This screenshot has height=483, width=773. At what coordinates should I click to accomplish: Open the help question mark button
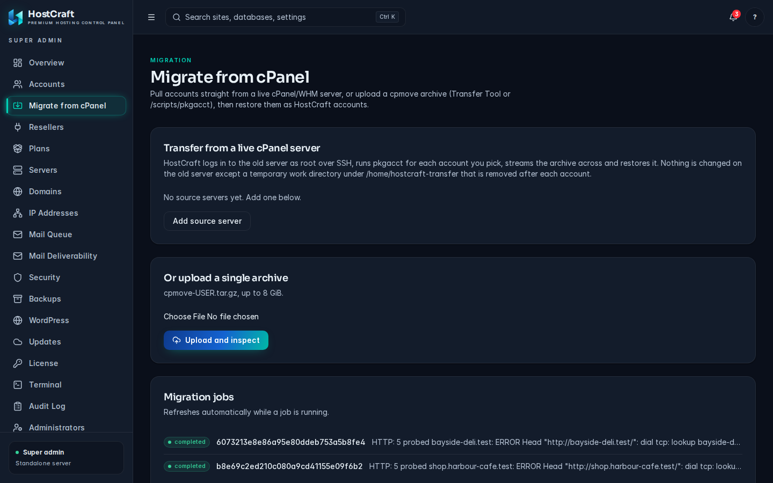point(755,17)
